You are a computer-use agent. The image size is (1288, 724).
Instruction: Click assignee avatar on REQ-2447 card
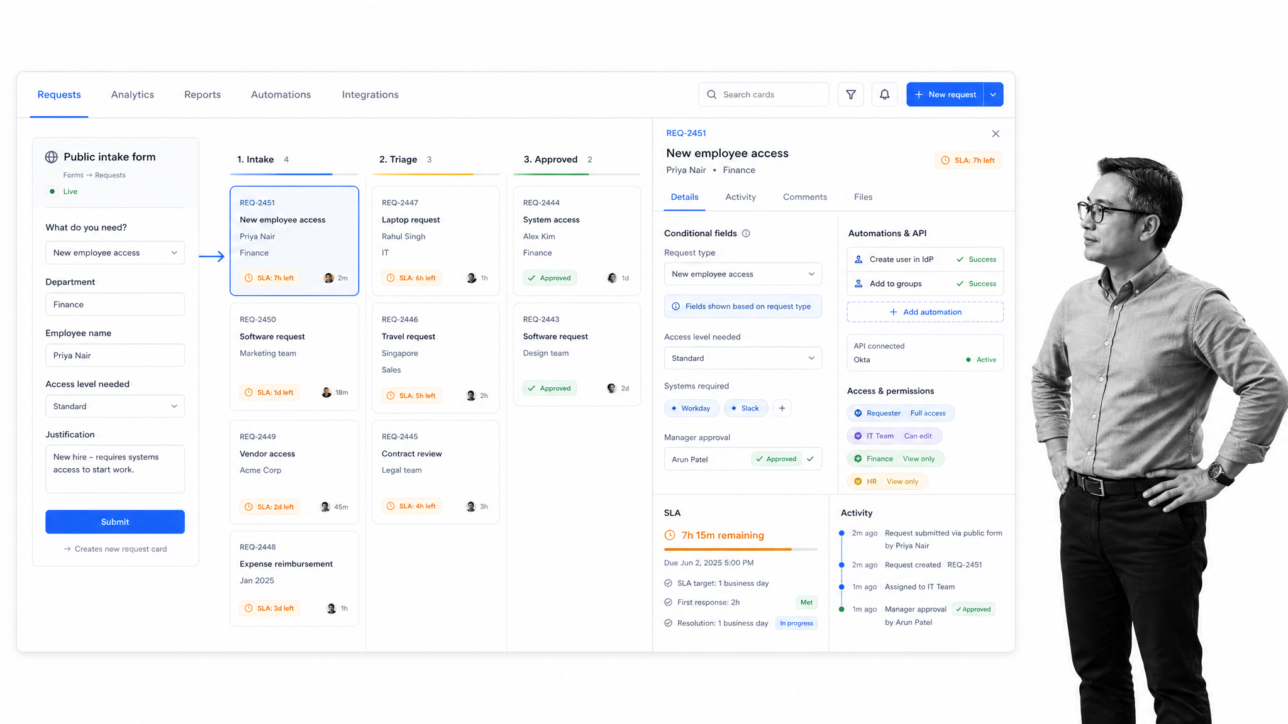pos(471,278)
